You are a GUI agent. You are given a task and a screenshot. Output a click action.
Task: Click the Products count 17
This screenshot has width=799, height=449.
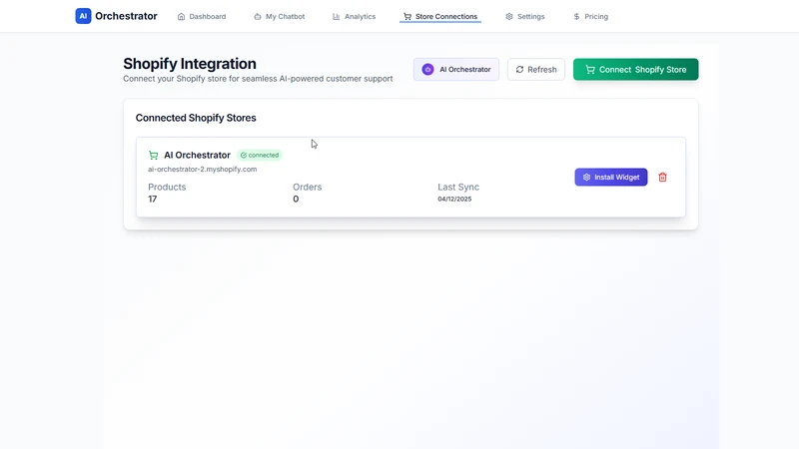(x=153, y=199)
